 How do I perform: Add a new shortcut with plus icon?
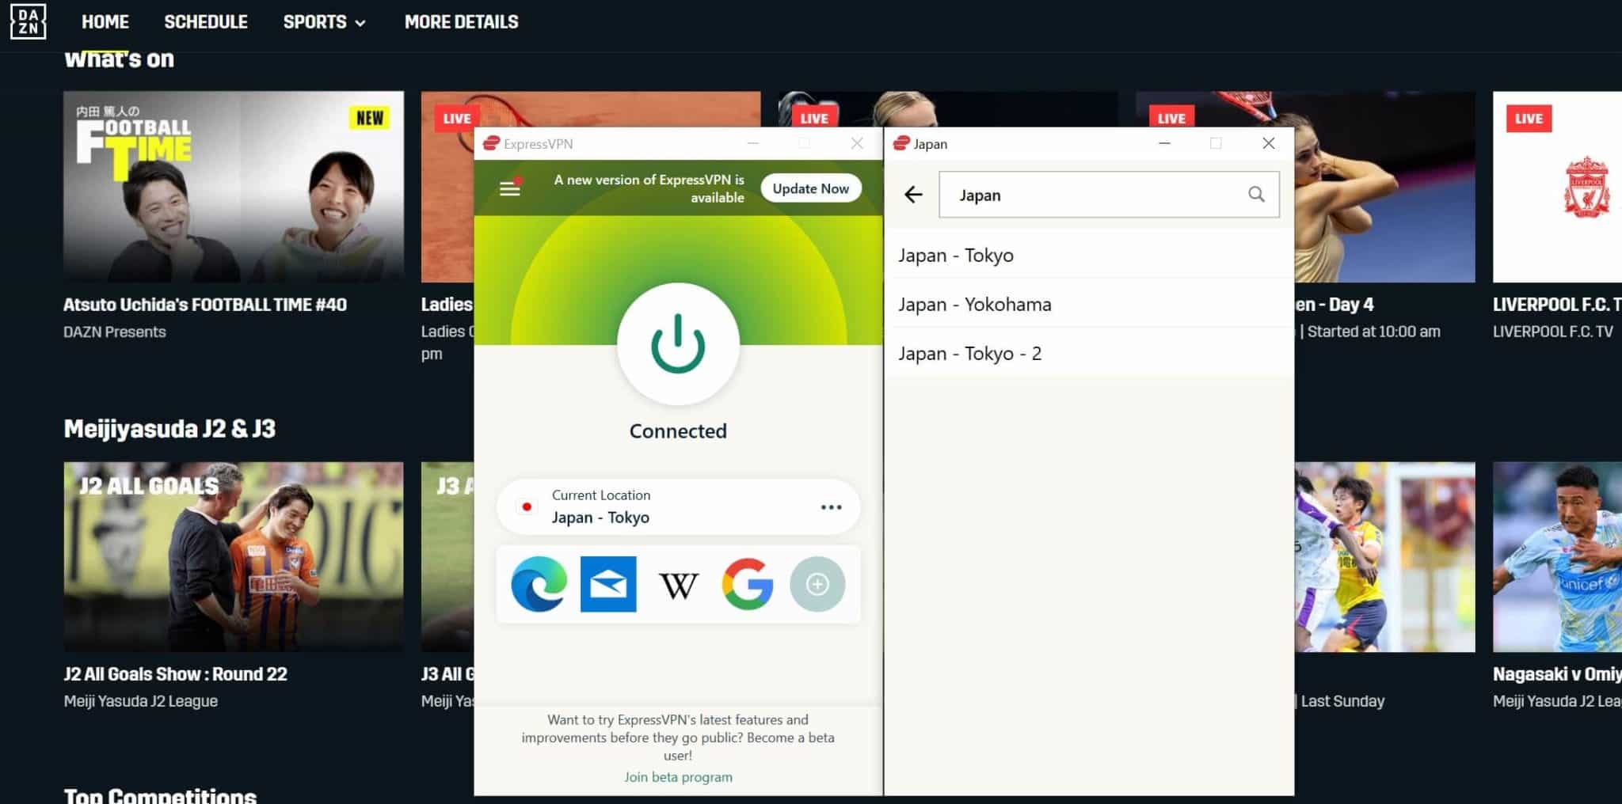[817, 585]
